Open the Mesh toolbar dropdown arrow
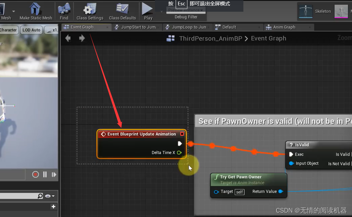The image size is (352, 217). (13, 11)
